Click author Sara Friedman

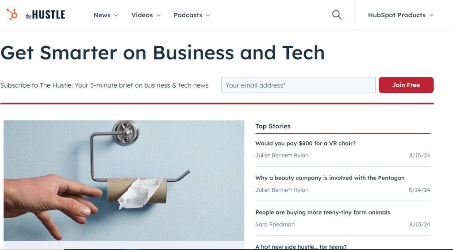click(x=275, y=224)
